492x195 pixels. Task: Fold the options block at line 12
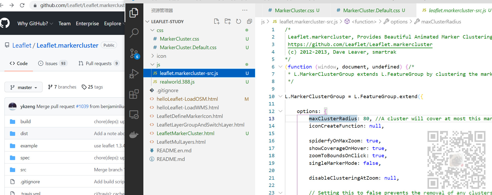pos(280,111)
